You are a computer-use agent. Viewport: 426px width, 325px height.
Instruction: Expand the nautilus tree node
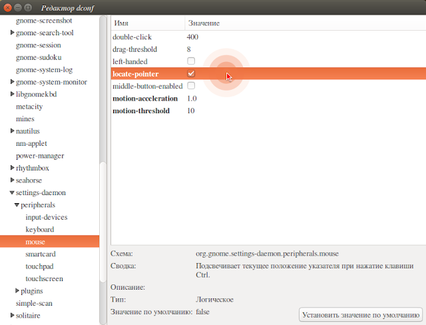12,131
